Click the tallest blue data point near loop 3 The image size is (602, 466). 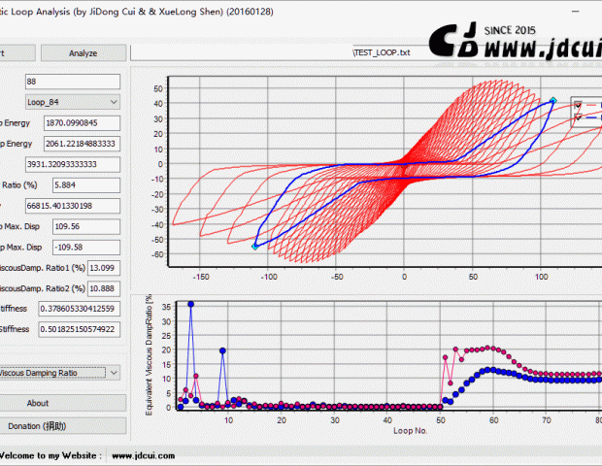coord(191,304)
